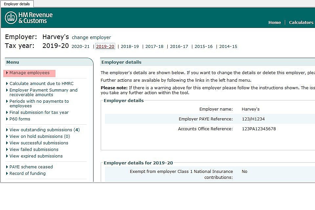The height and width of the screenshot is (210, 315).
Task: Open the Record of funding link
Action: tap(28, 173)
